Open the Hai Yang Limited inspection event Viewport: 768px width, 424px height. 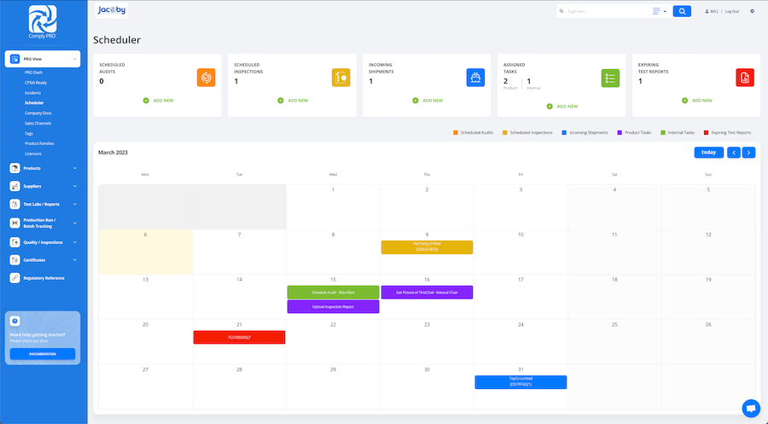pyautogui.click(x=428, y=247)
